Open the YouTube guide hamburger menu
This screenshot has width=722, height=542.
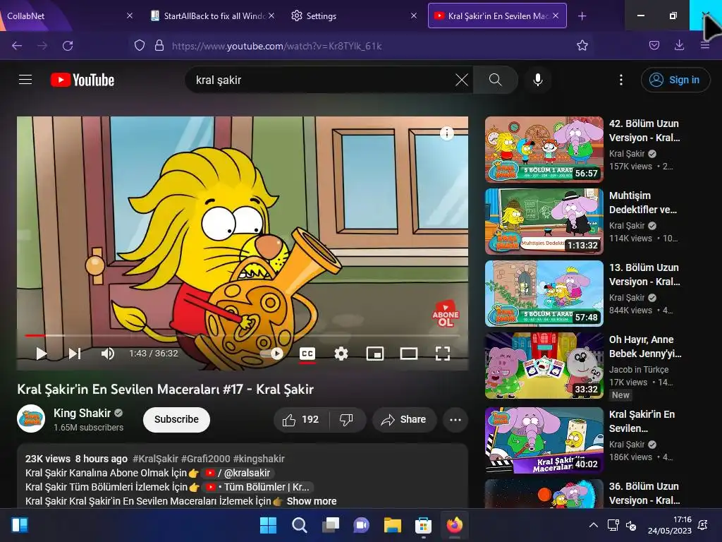pyautogui.click(x=25, y=80)
